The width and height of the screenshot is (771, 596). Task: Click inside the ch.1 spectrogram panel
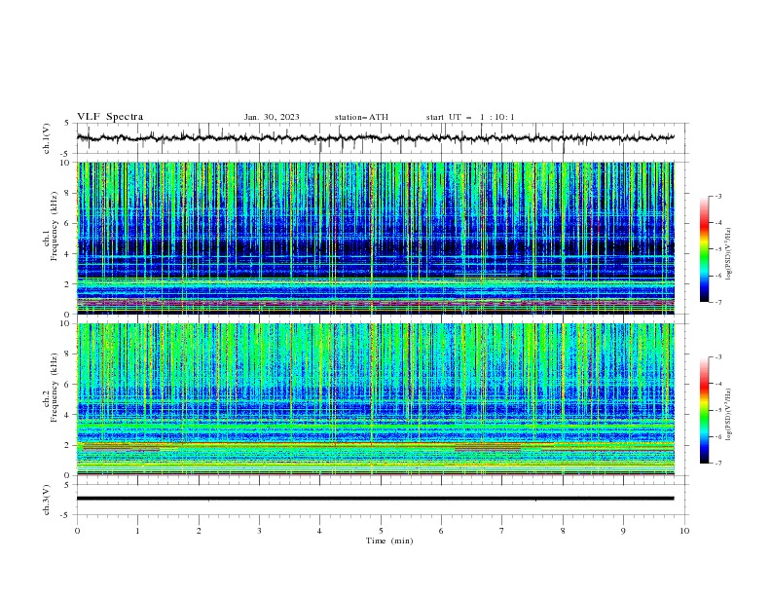pos(375,238)
